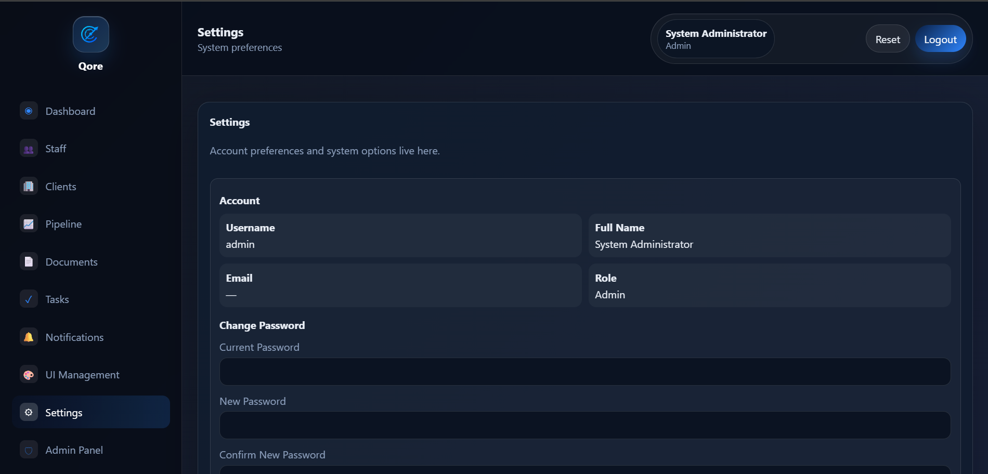The image size is (988, 474).
Task: Click the UI Management palette icon
Action: point(29,375)
